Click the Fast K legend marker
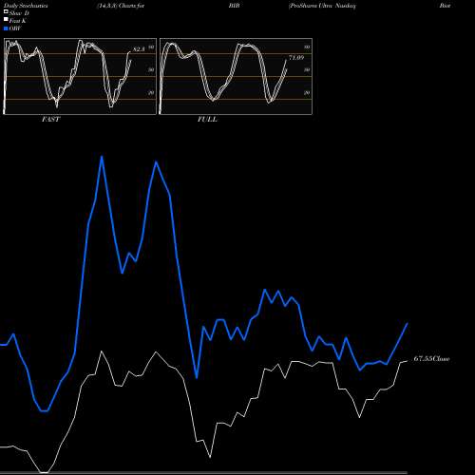 [6, 20]
